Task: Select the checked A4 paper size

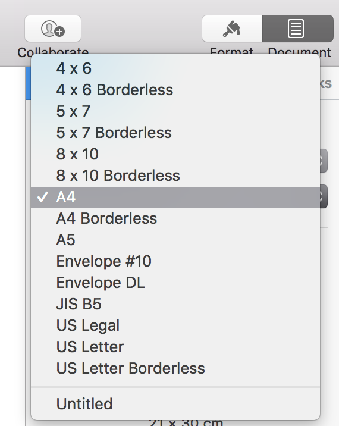Action: coord(175,198)
